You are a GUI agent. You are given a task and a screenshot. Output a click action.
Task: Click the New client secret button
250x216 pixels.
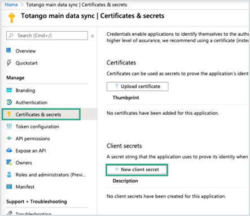137,170
